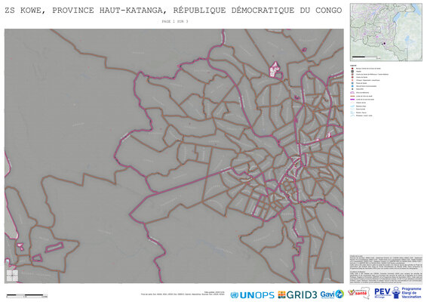This screenshot has height=302, width=427.
Task: Click the scale bar below the map
Action: (26, 295)
